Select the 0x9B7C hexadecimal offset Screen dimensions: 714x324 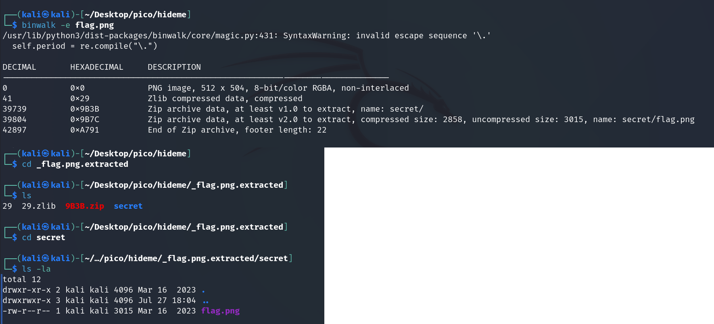(x=85, y=119)
